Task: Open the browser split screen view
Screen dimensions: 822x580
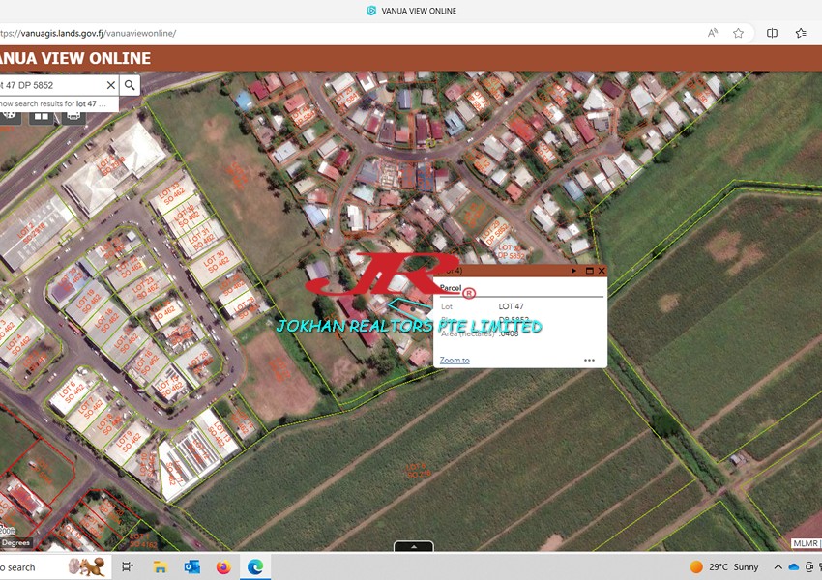Action: (772, 33)
